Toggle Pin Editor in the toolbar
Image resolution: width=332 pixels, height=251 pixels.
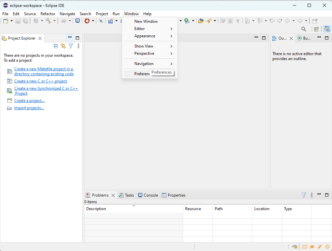click(315, 21)
